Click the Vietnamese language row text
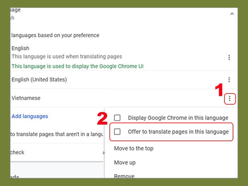Viewport: 248px width, 186px height. (x=26, y=98)
